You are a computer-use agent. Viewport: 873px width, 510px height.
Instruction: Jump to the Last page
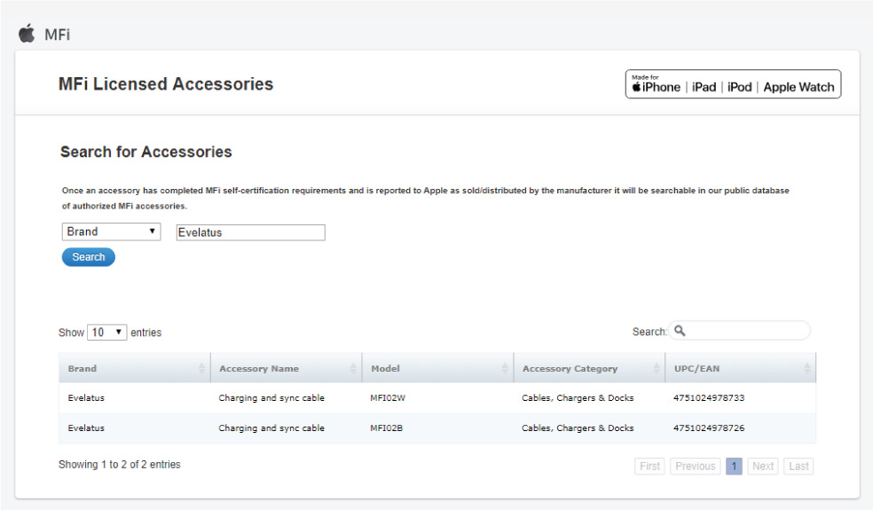798,466
